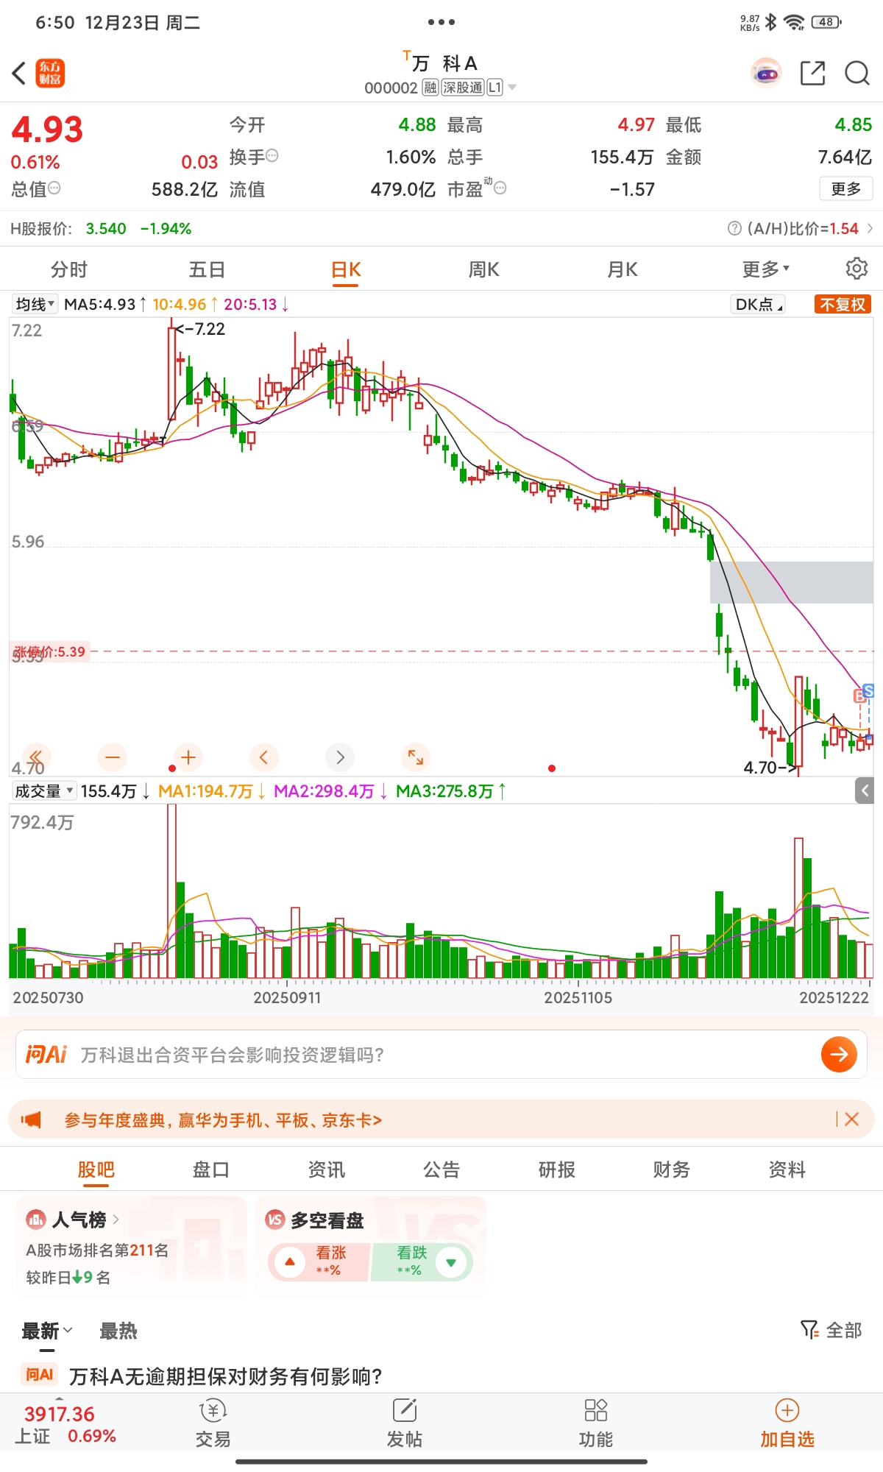Tap the 上证 3917.36 index ticker
Viewport: 883px width, 1472px height.
point(65,1424)
